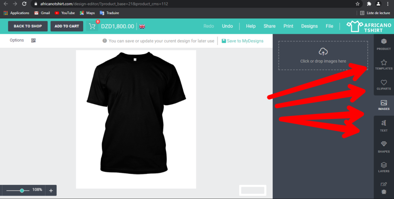Open the Traduire bookmark
The height and width of the screenshot is (199, 394).
pos(109,13)
